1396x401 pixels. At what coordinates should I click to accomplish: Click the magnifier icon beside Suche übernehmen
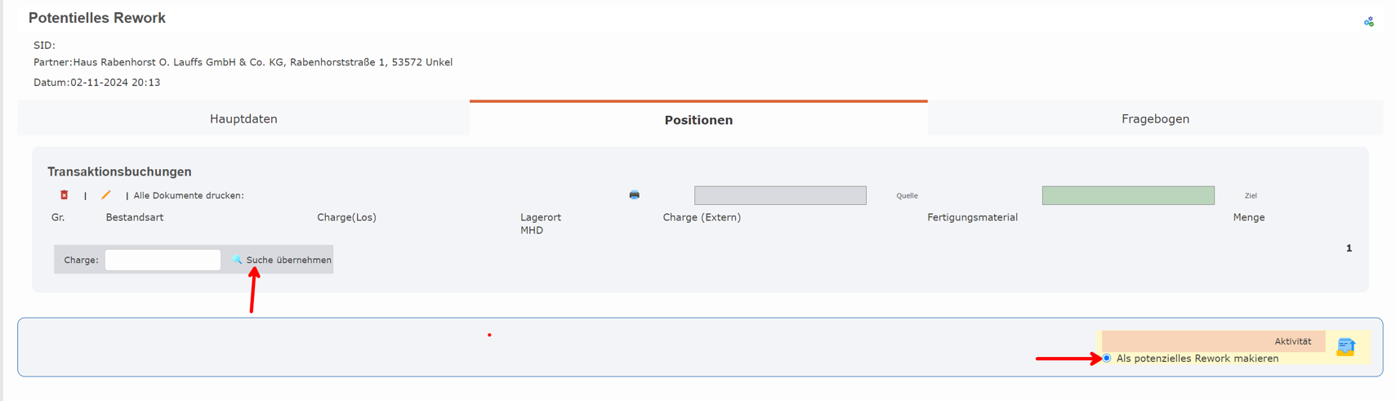[x=237, y=260]
